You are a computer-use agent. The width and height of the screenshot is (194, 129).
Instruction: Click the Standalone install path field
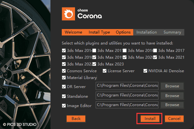tap(127, 95)
